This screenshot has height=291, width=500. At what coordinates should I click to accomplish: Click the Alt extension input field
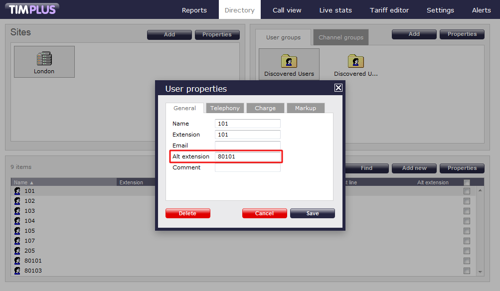point(247,156)
